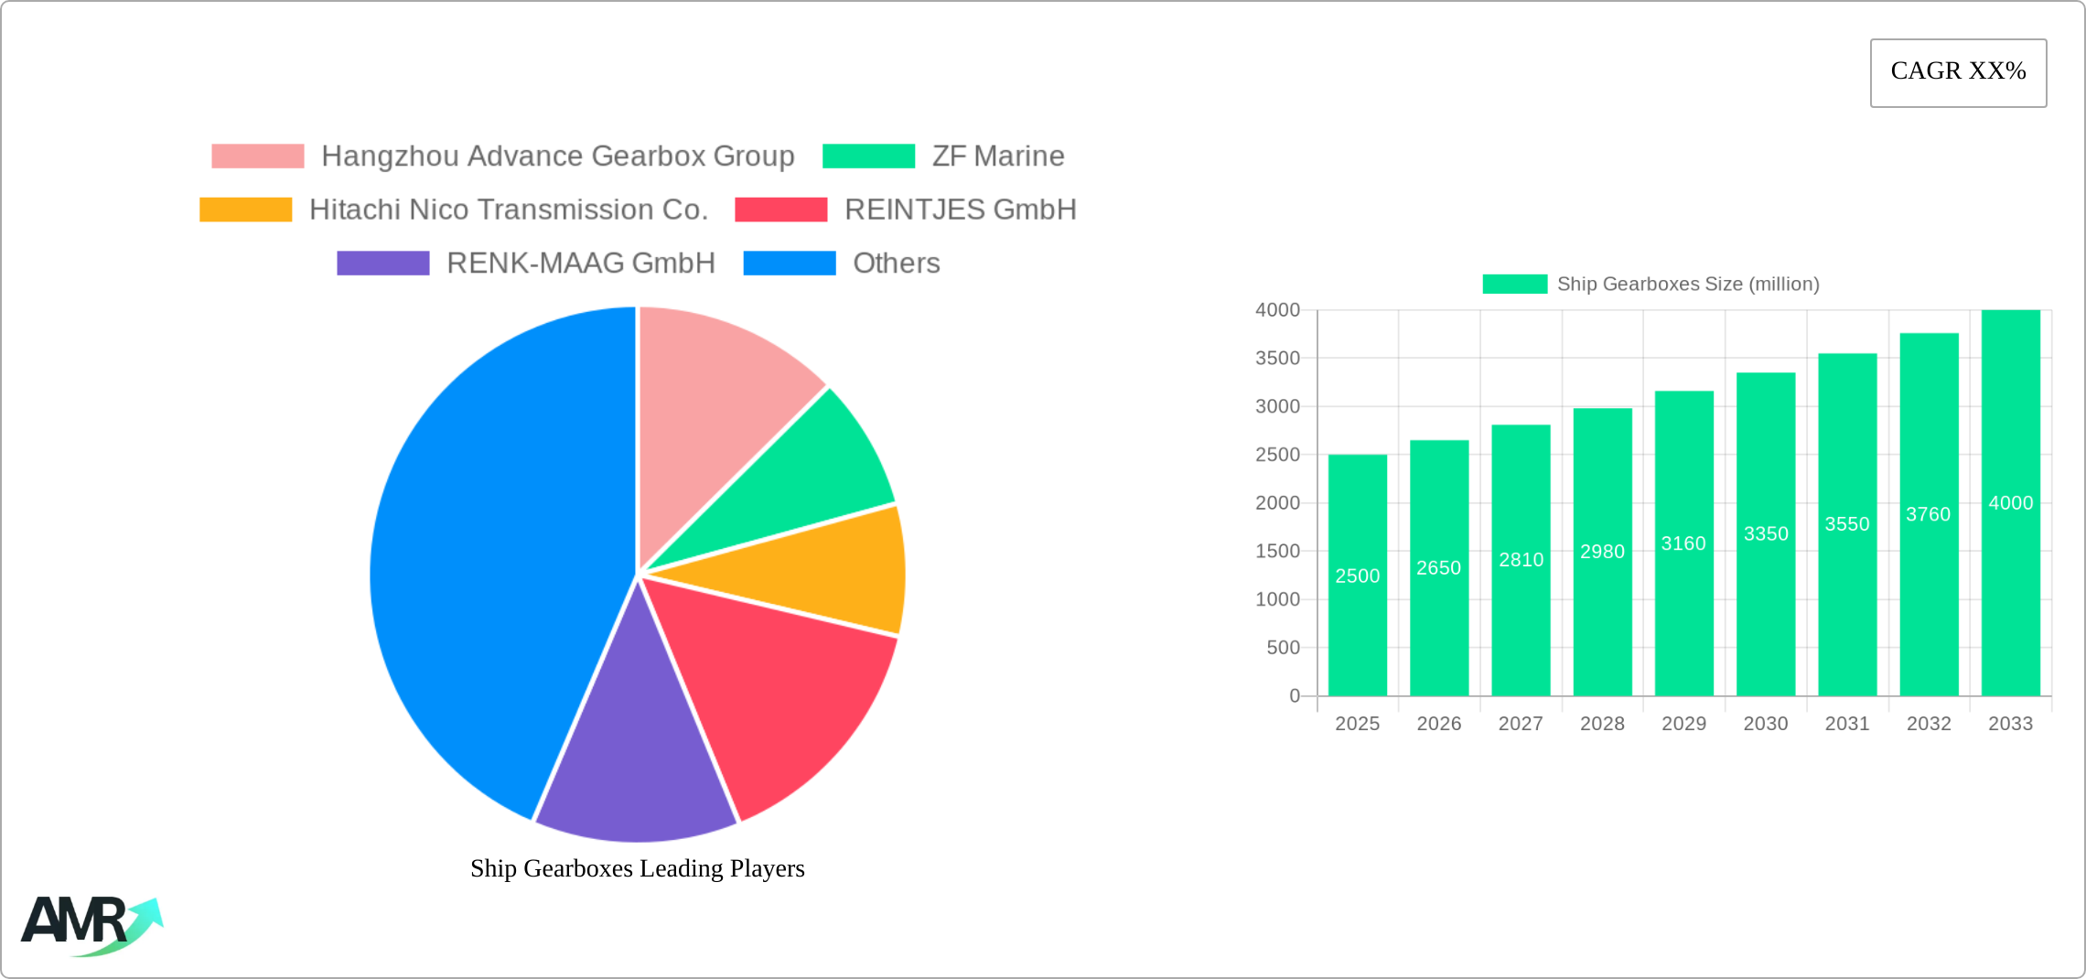Click the blue Others legend marker
Screen dimensions: 2086x979
click(x=789, y=263)
